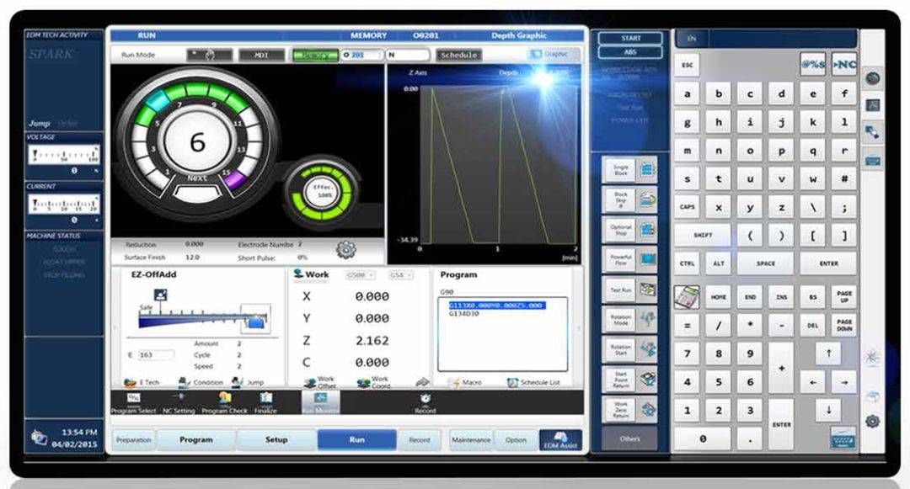Open the Schedule List icon

(x=512, y=382)
